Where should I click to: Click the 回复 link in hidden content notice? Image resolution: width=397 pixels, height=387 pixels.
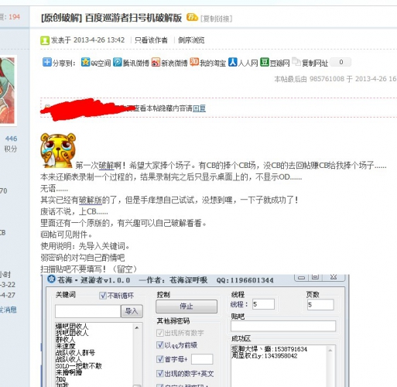tap(199, 108)
